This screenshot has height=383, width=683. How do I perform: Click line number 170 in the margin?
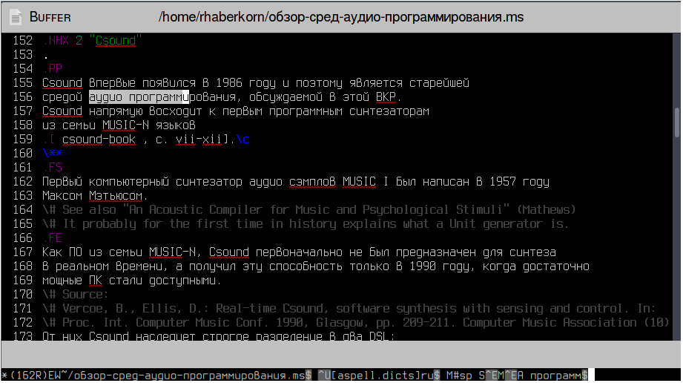23,295
